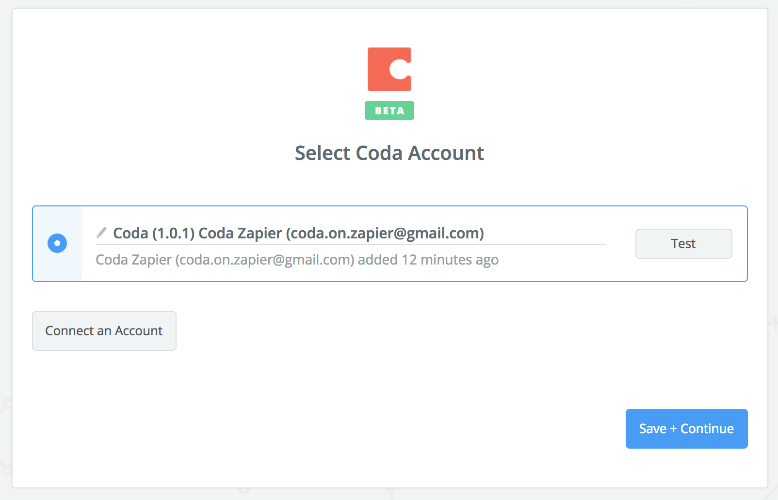Click Save + Continue
Screen dimensions: 778x500
(x=687, y=429)
